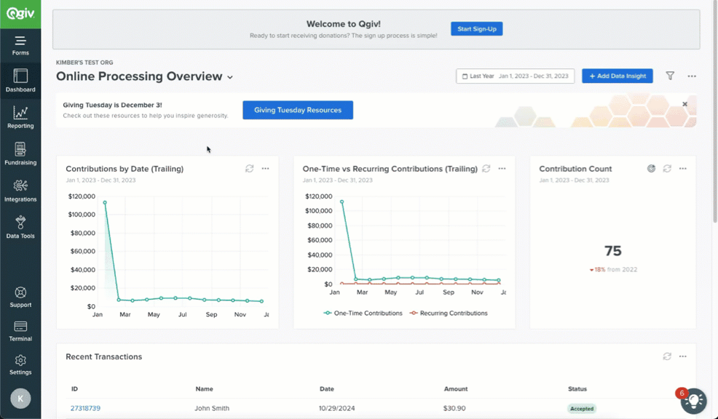Image resolution: width=718 pixels, height=419 pixels.
Task: Click the KIMBER'S TEST ORG label
Action: coord(84,63)
